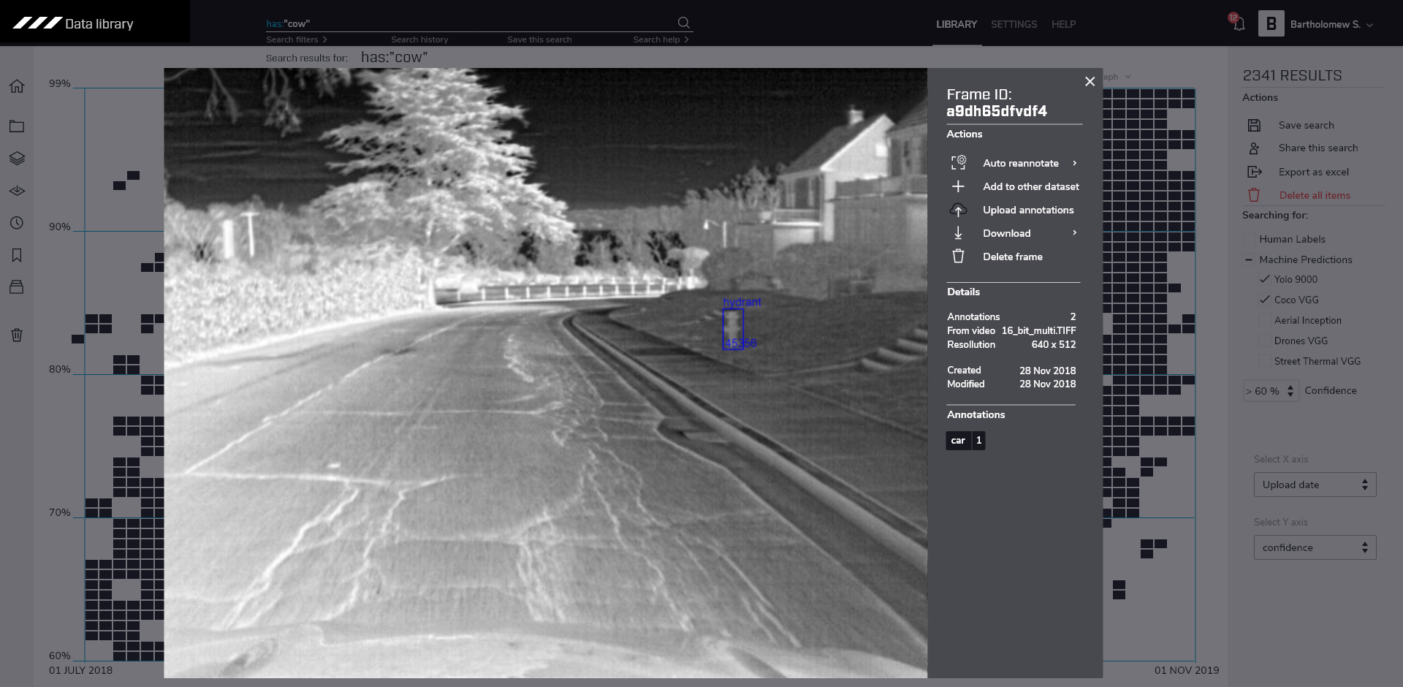Toggle the Human Labels checkbox
Image resolution: width=1403 pixels, height=687 pixels.
1249,239
